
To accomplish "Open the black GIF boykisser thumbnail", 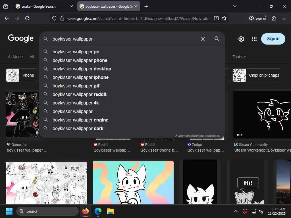I will pos(262,115).
